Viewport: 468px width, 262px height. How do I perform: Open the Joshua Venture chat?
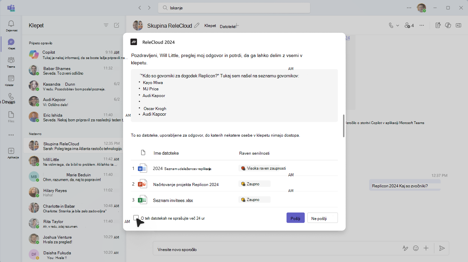point(74,239)
